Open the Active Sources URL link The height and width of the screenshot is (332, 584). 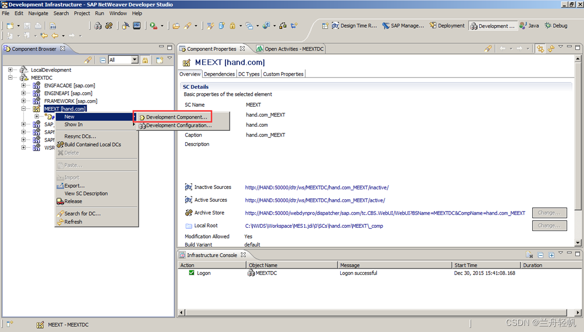click(315, 200)
